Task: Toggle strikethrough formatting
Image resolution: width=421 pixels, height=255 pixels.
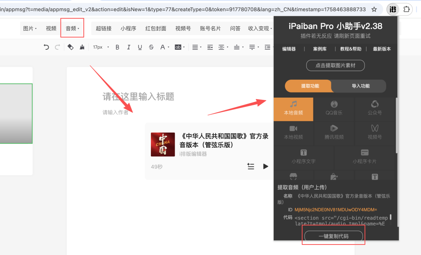Action: pos(151,47)
